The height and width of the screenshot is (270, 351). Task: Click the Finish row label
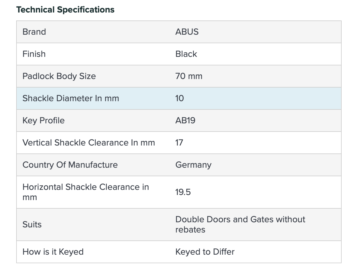click(34, 54)
